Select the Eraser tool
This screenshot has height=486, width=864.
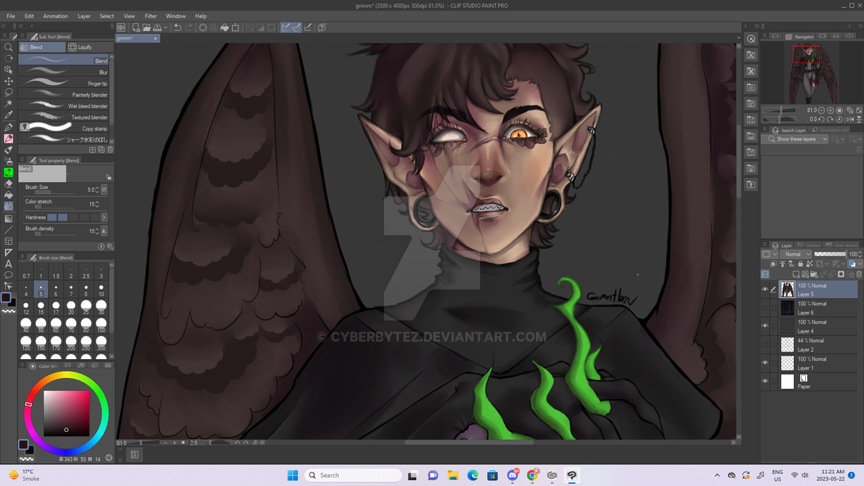point(9,184)
